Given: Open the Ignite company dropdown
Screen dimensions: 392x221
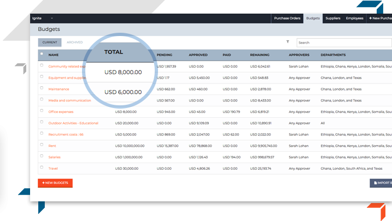Looking at the screenshot, I should [43, 18].
